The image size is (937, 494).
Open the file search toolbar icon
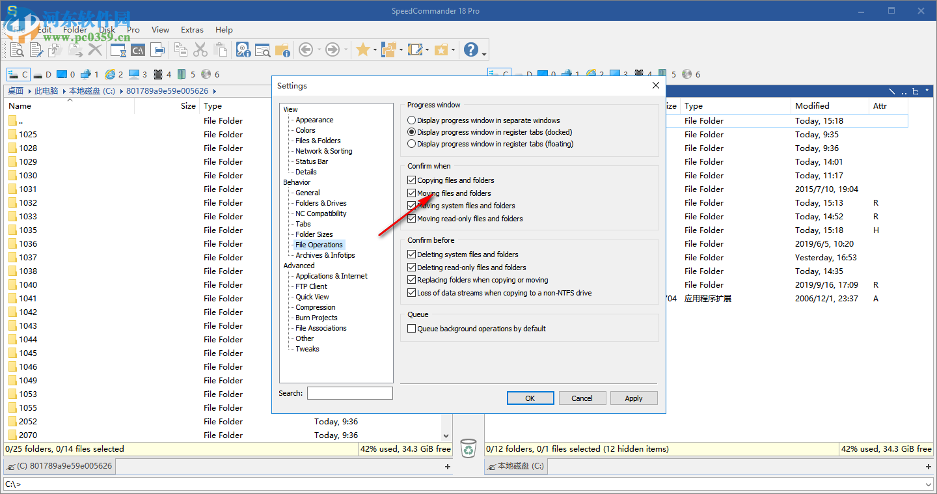(x=262, y=49)
